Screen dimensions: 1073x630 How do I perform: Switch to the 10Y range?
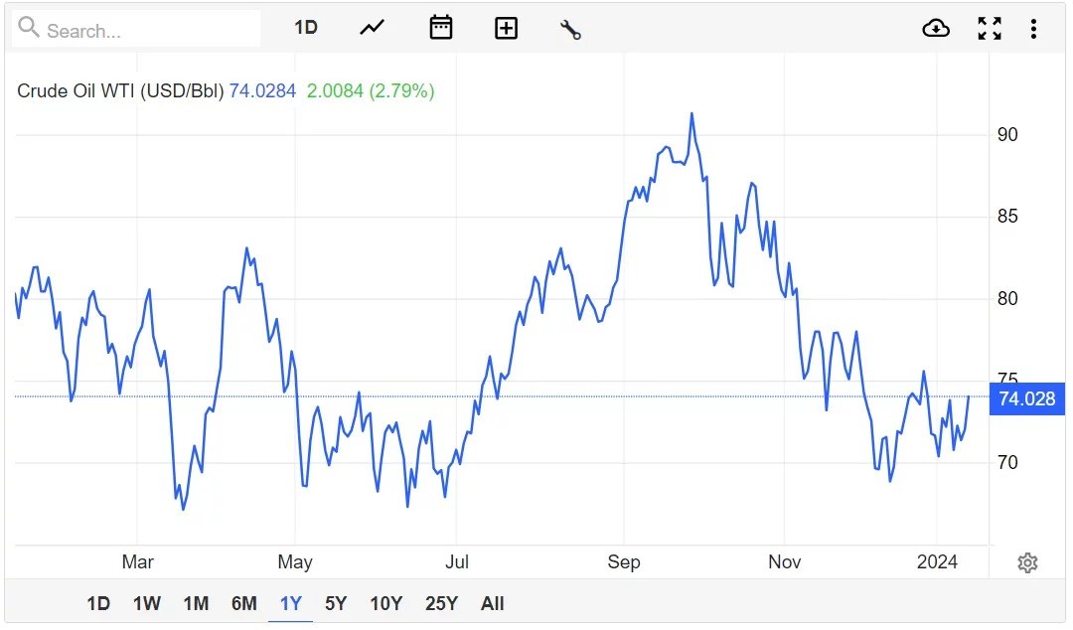tap(385, 603)
